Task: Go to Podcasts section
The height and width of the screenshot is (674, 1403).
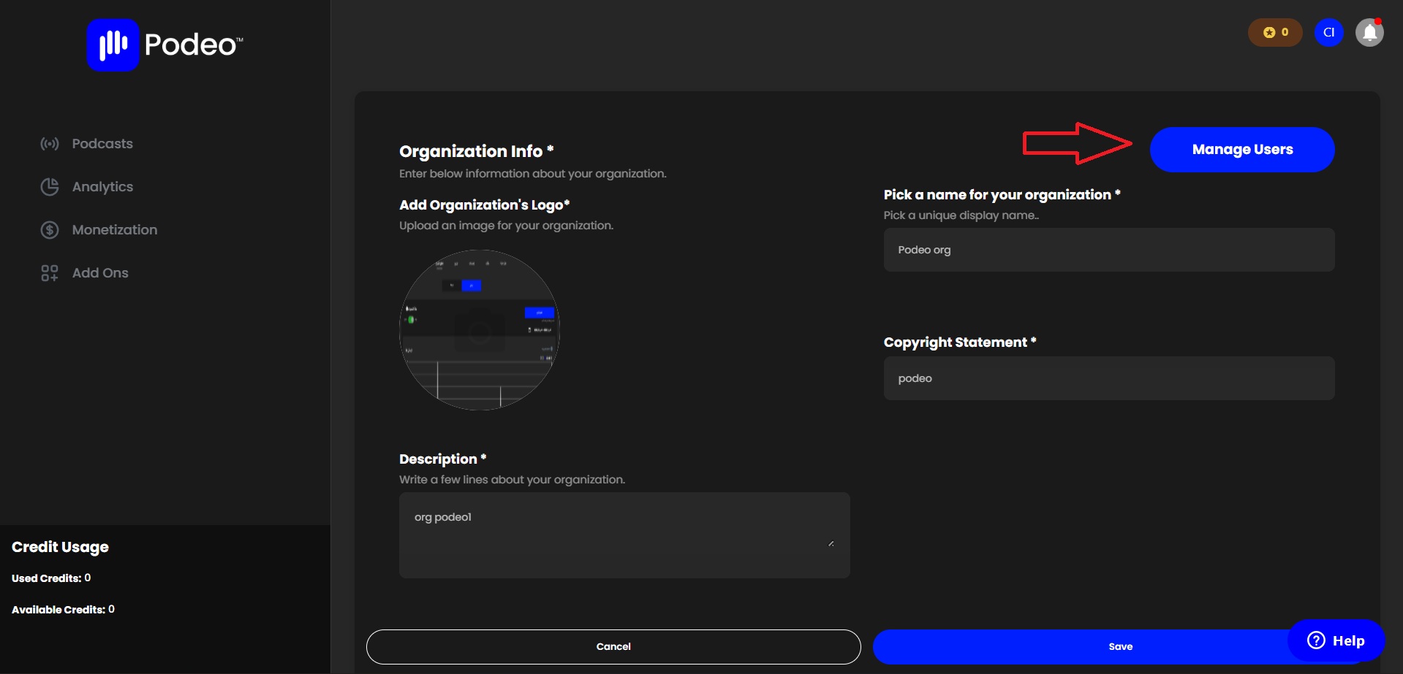Action: coord(102,144)
